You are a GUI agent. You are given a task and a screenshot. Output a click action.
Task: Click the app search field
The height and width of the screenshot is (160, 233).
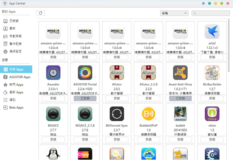click(211, 13)
